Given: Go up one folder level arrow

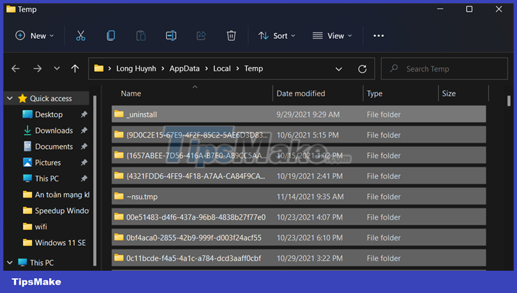Looking at the screenshot, I should click(75, 69).
